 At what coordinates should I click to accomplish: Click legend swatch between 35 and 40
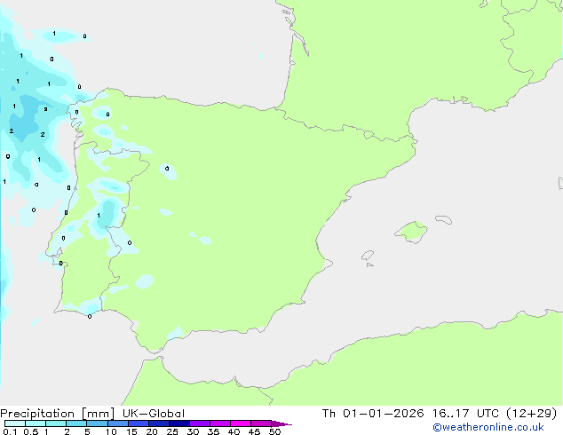[220, 423]
